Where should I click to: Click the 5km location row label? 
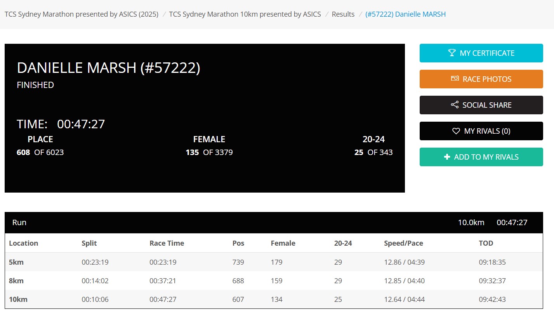click(16, 262)
